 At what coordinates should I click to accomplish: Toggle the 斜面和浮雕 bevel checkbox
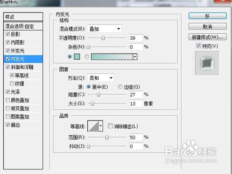pyautogui.click(x=7, y=67)
